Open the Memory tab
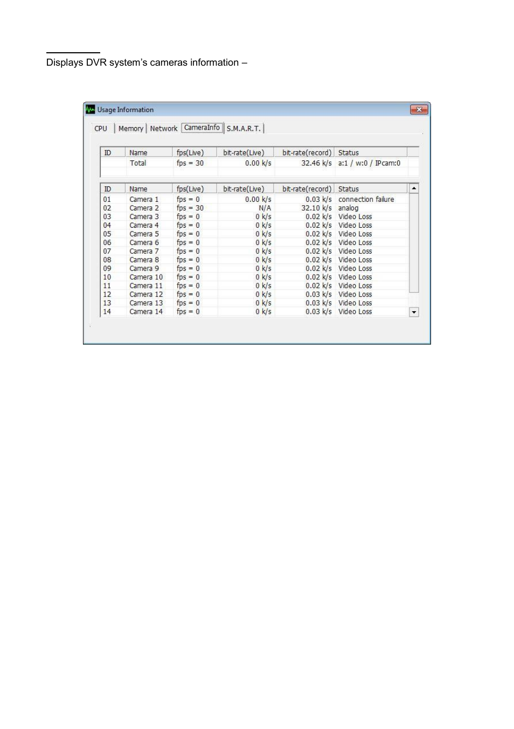 click(131, 129)
